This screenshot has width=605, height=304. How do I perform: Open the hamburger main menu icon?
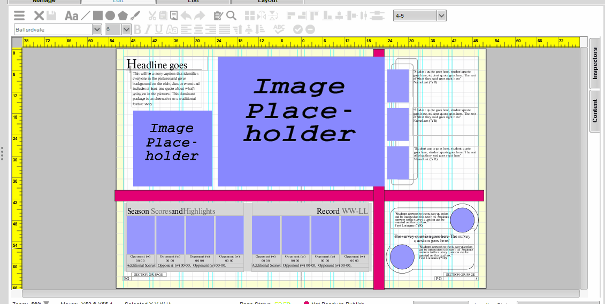pos(19,16)
